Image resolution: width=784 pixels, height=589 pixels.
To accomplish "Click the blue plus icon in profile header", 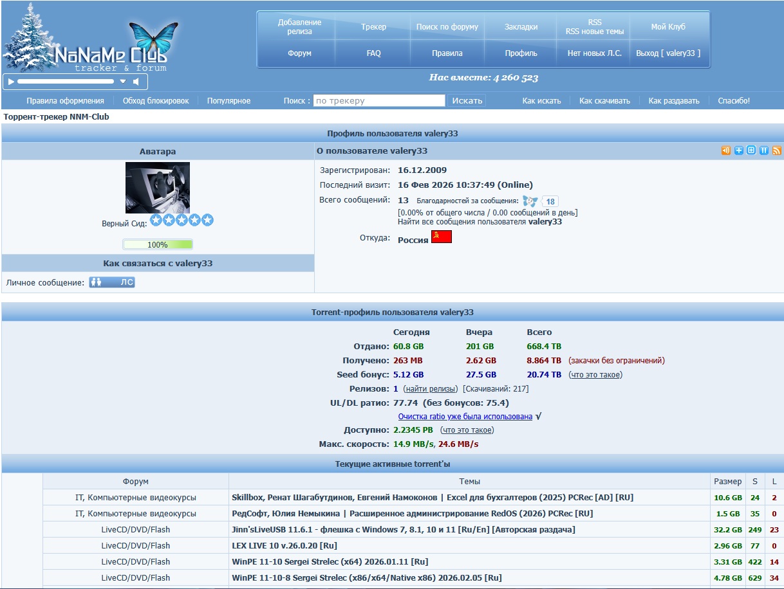I will pos(739,150).
